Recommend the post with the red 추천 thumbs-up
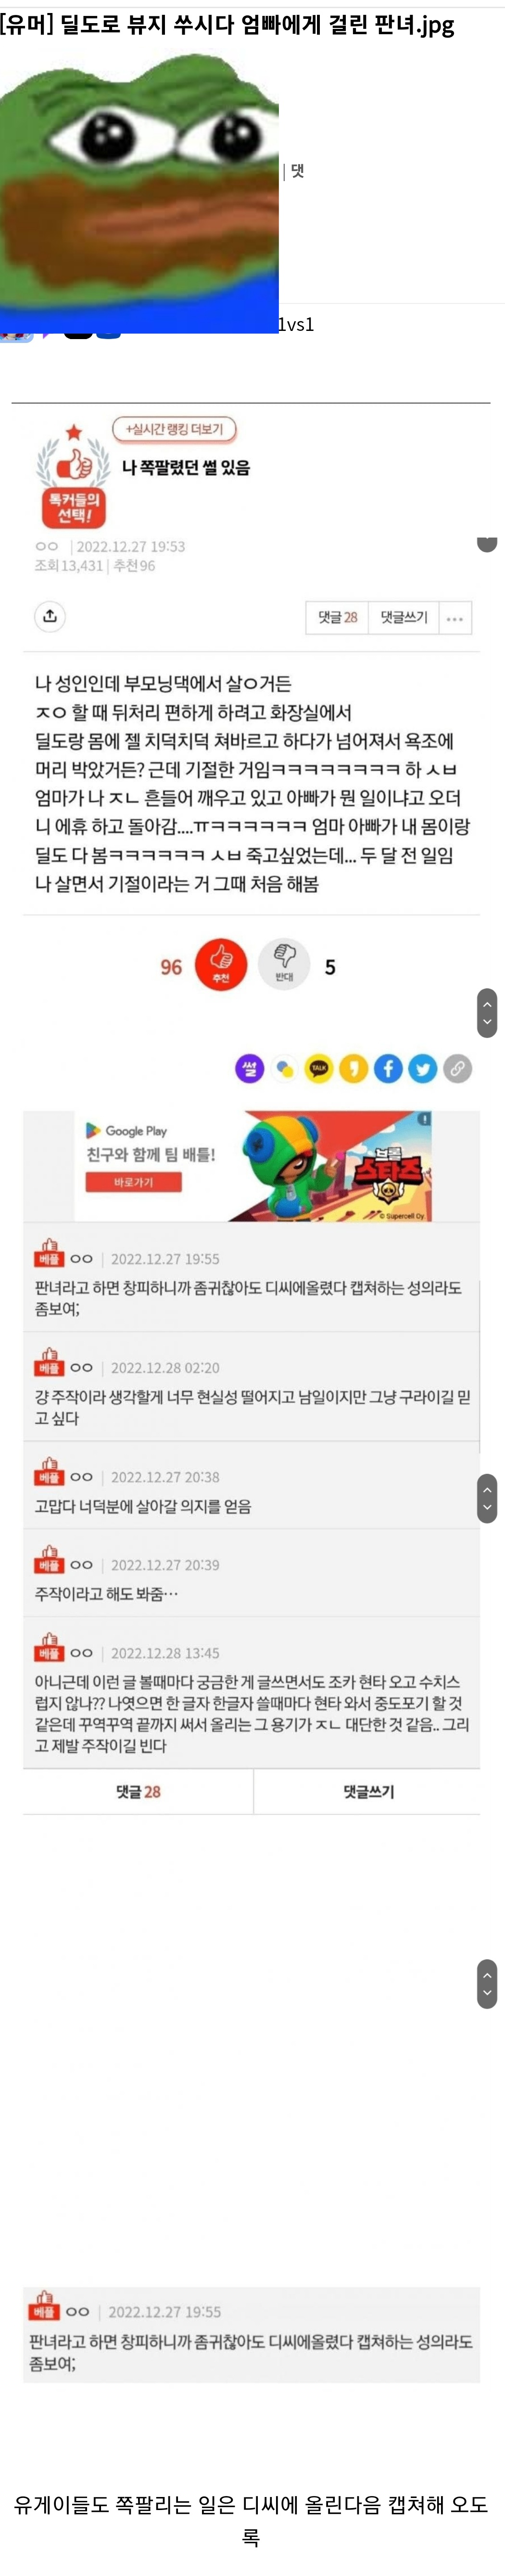The image size is (505, 2576). [221, 965]
